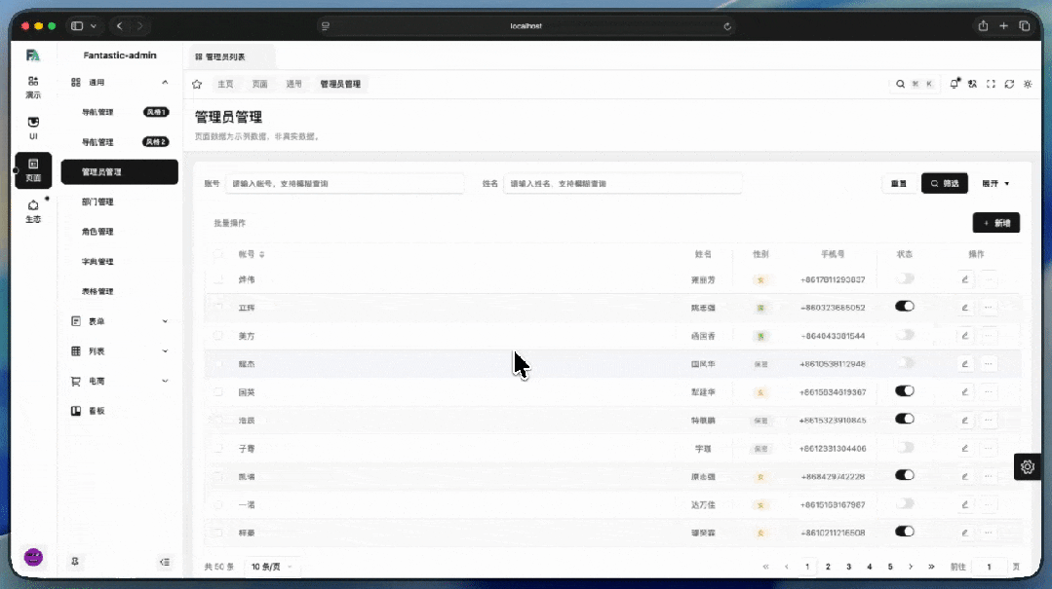This screenshot has height=589, width=1052.
Task: Open the notifications bell
Action: (954, 84)
